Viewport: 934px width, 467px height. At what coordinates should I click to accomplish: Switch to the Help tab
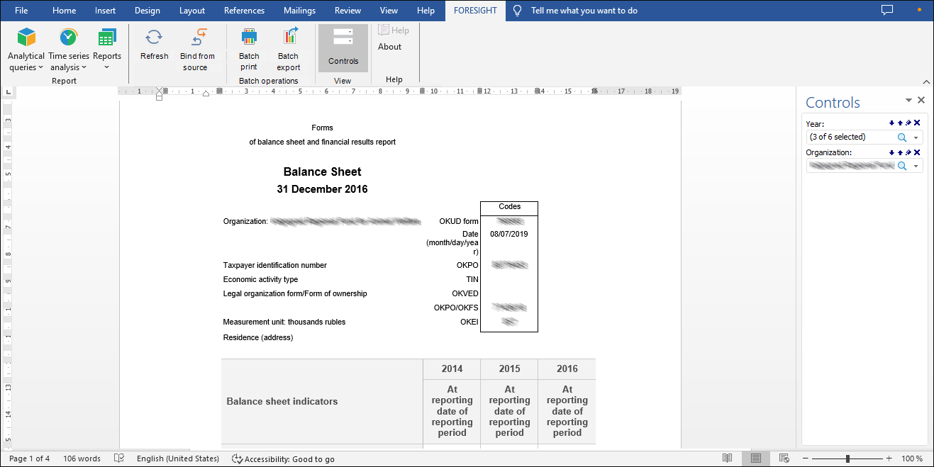tap(426, 11)
